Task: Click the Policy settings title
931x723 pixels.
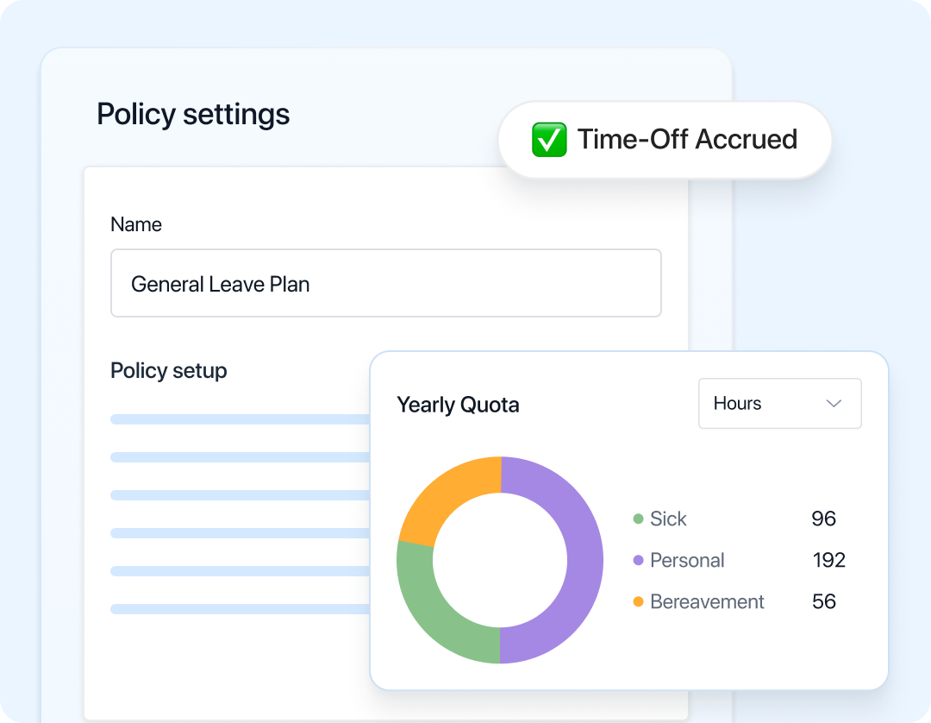Action: coord(193,115)
